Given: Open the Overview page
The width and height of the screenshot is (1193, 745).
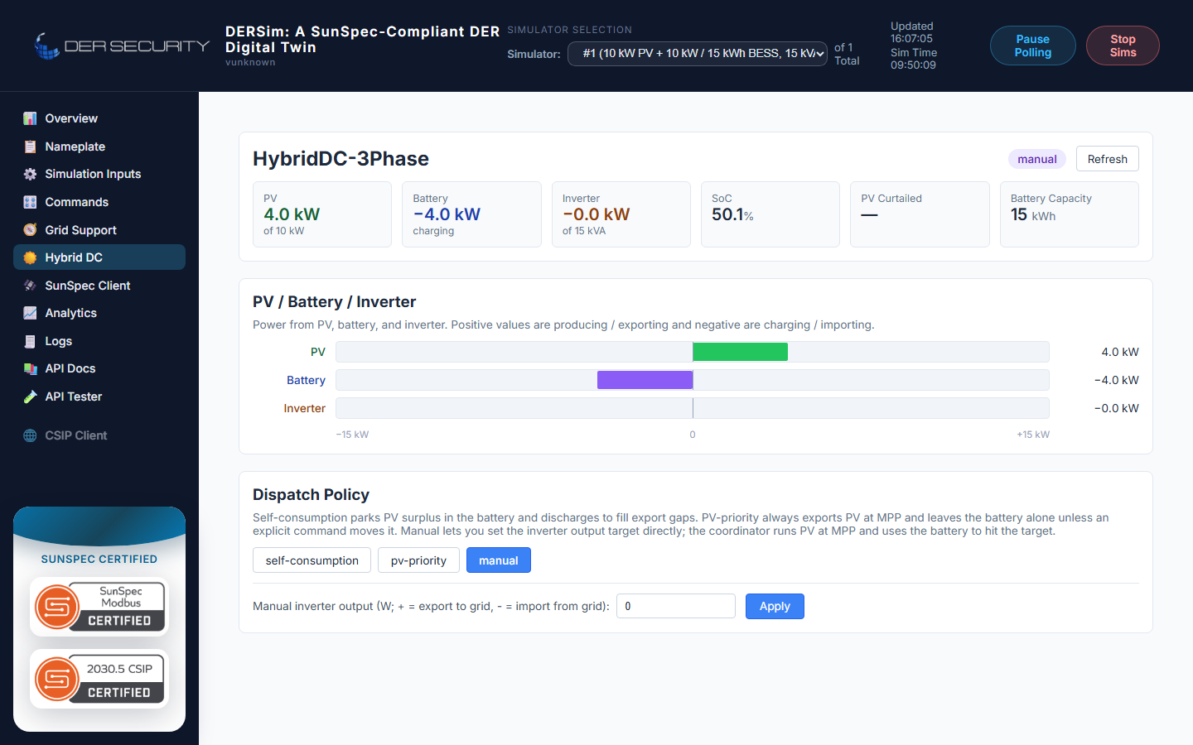Looking at the screenshot, I should [x=99, y=118].
